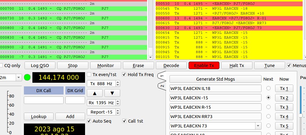306x135 pixels.
Task: Click the 144,174 000 frequency display
Action: point(59,78)
